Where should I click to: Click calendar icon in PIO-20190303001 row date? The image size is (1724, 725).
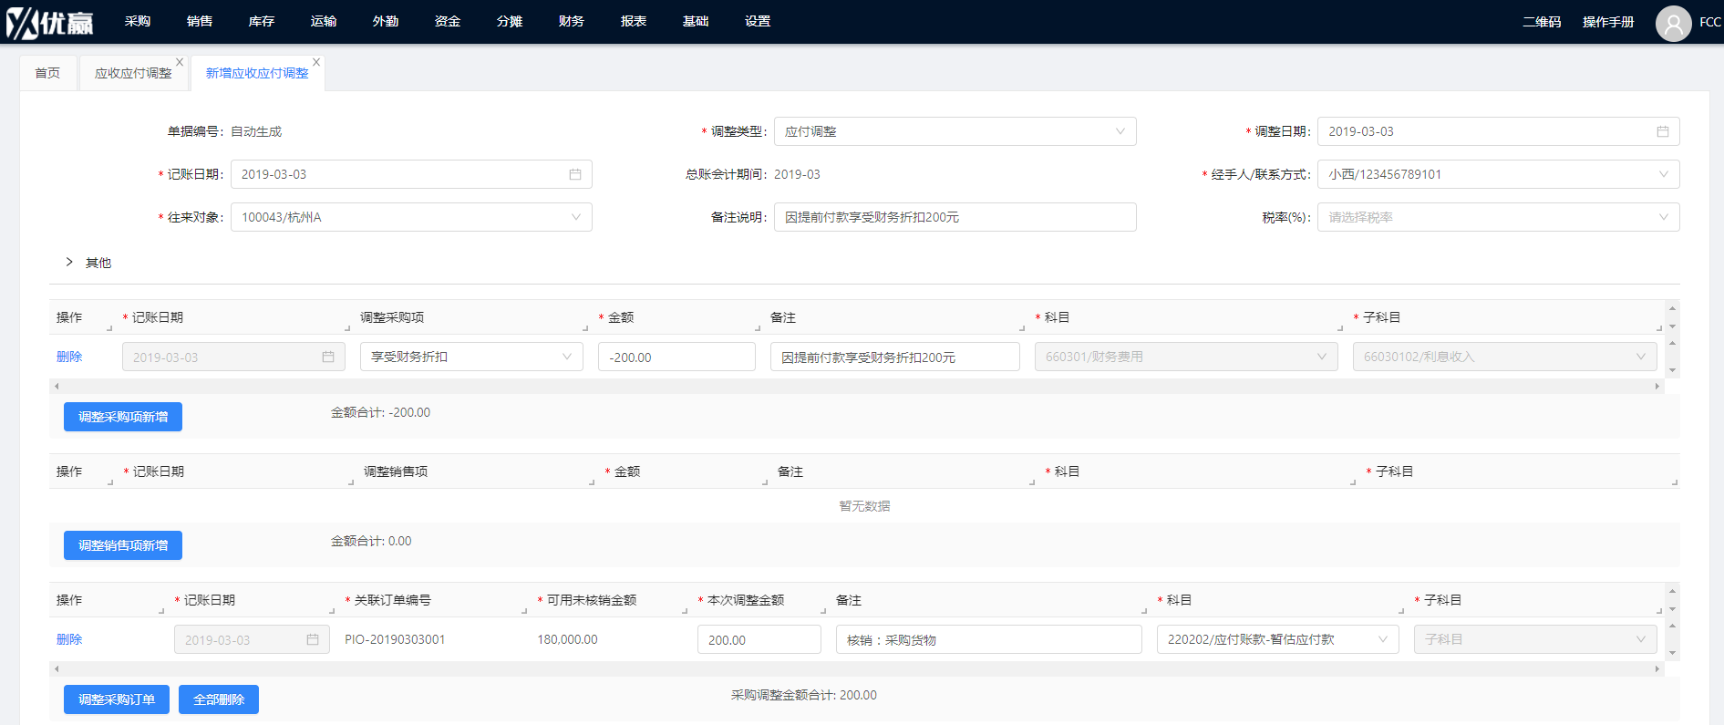313,639
